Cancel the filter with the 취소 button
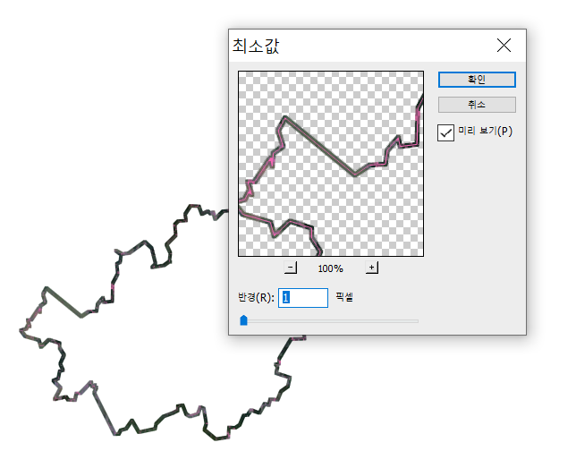The width and height of the screenshot is (576, 451). [477, 105]
